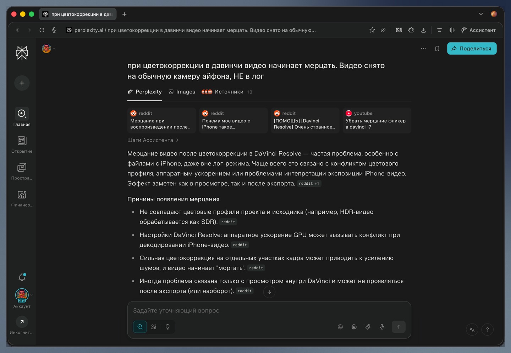Select the Search mode magnifier toggle
The height and width of the screenshot is (353, 511).
tap(140, 327)
